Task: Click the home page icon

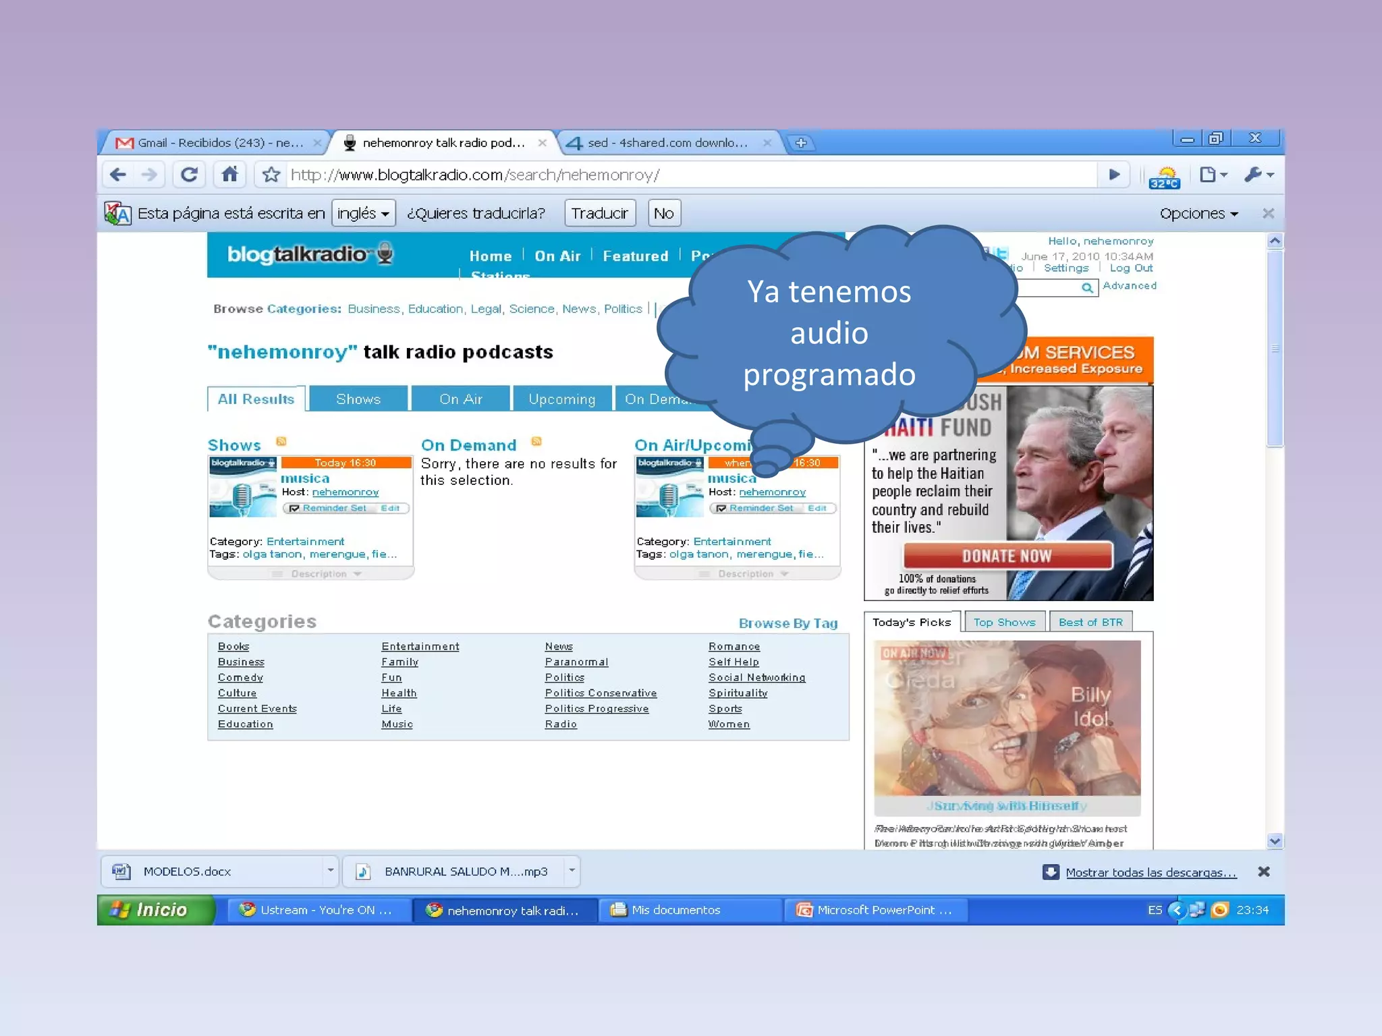Action: (x=229, y=175)
